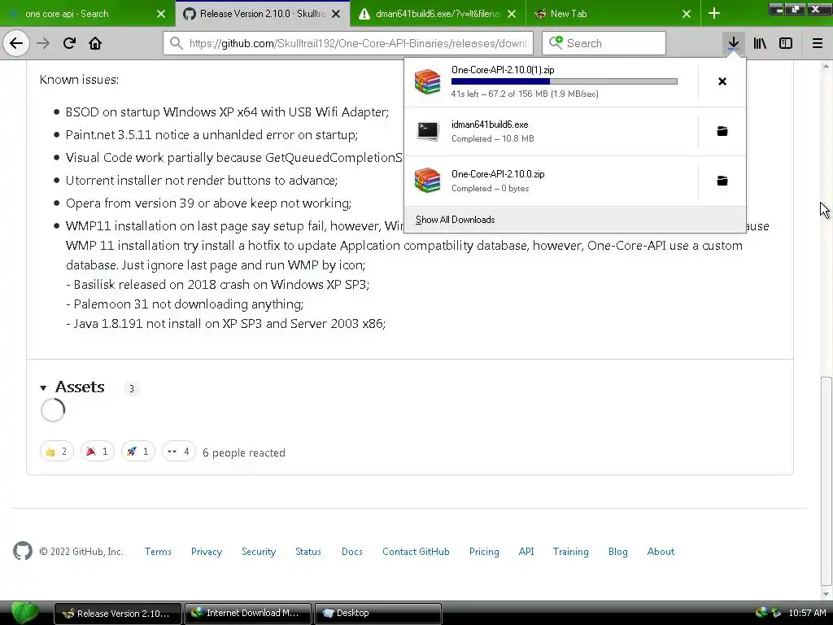Cancel the One-Core-API-2.10.0(1).zip download
This screenshot has height=625, width=833.
pyautogui.click(x=722, y=81)
